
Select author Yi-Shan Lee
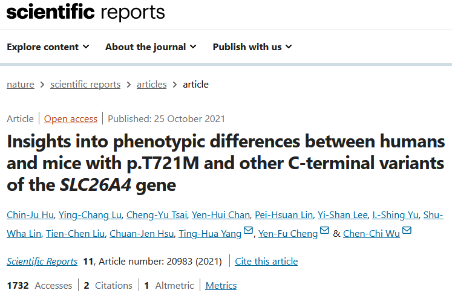point(342,215)
